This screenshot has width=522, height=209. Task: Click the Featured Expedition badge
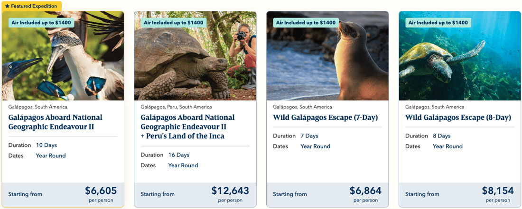click(x=31, y=6)
